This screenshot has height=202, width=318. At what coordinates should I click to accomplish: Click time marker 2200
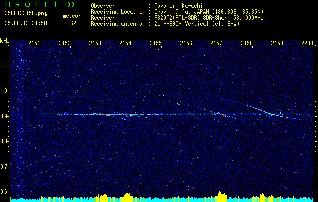[307, 43]
